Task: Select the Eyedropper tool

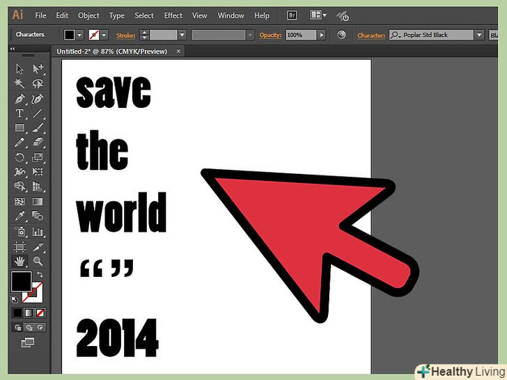Action: (x=20, y=216)
